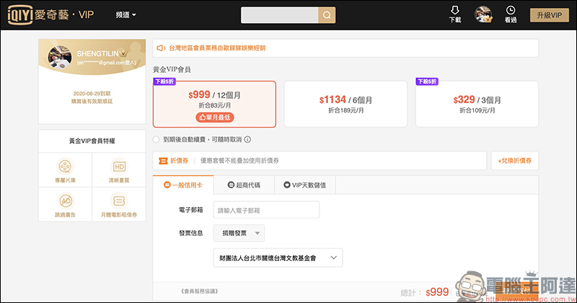
Task: Click the 清晰畫質 HD icon
Action: [x=119, y=167]
